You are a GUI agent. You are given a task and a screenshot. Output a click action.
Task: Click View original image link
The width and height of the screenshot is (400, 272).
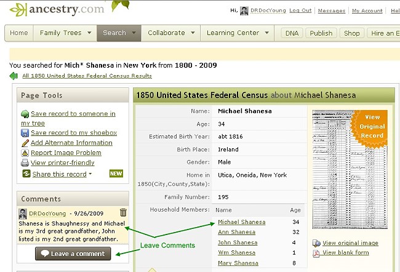[351, 243]
